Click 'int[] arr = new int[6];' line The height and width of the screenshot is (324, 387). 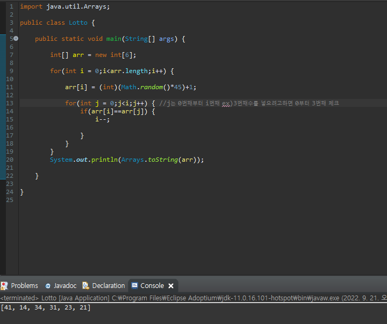93,55
